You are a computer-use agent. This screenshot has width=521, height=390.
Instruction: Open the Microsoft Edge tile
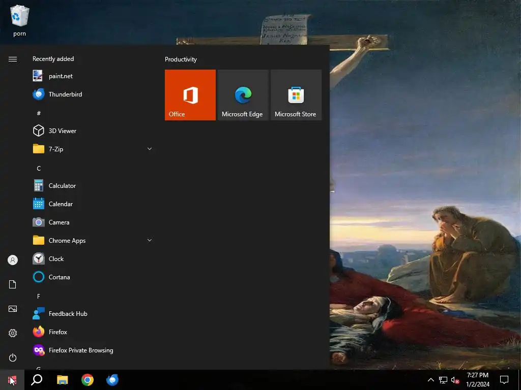(x=243, y=95)
